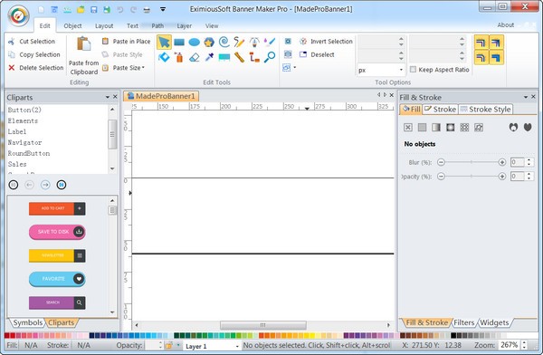Click the Select All icon
The height and width of the screenshot is (355, 543).
tap(288, 42)
